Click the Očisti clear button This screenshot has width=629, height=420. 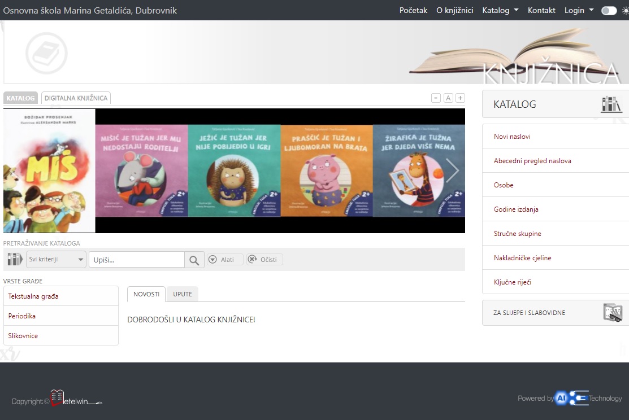[264, 260]
